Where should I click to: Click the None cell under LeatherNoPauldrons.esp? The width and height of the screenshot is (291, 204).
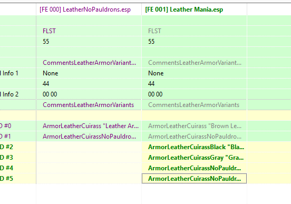(89, 73)
